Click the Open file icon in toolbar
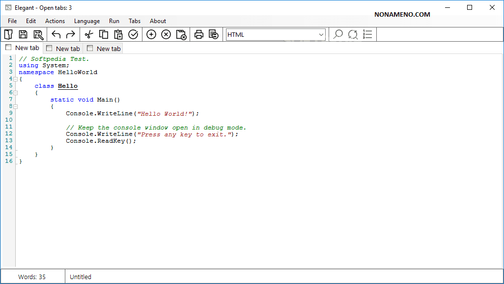 click(8, 34)
